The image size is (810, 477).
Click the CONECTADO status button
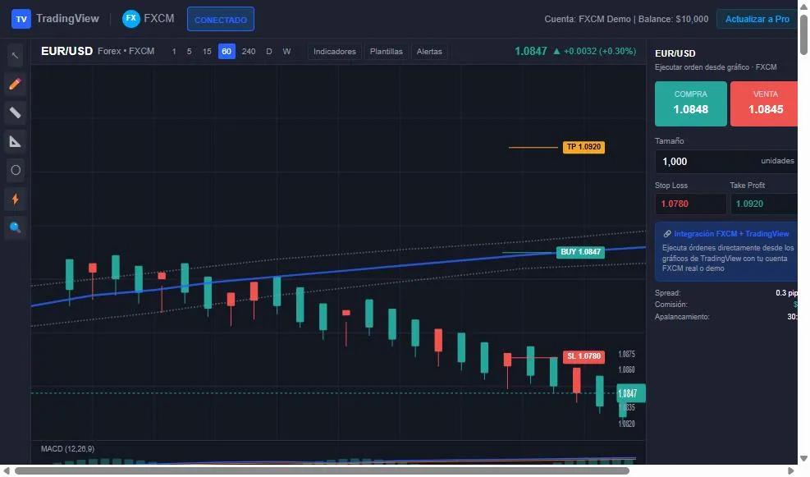click(221, 20)
